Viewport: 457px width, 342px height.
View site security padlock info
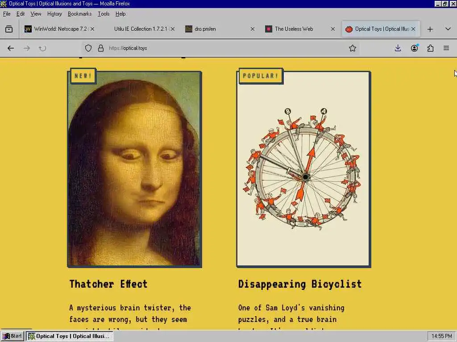point(101,48)
